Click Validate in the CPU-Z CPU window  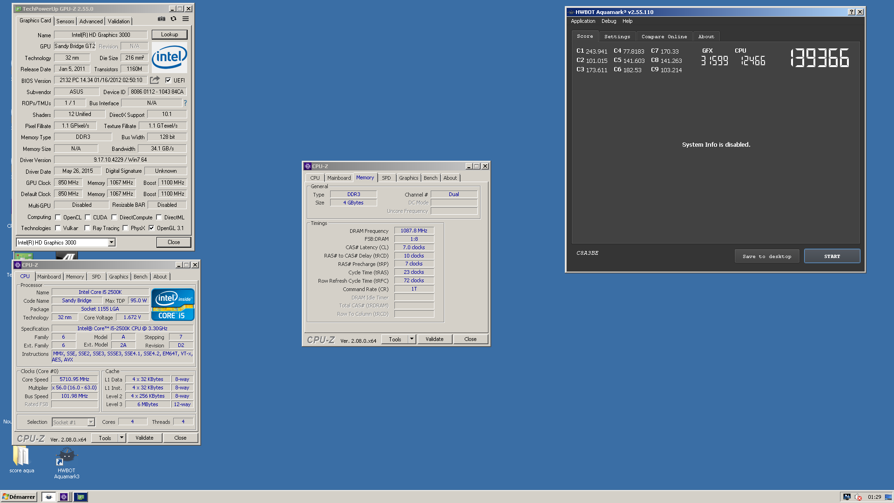[x=144, y=438]
